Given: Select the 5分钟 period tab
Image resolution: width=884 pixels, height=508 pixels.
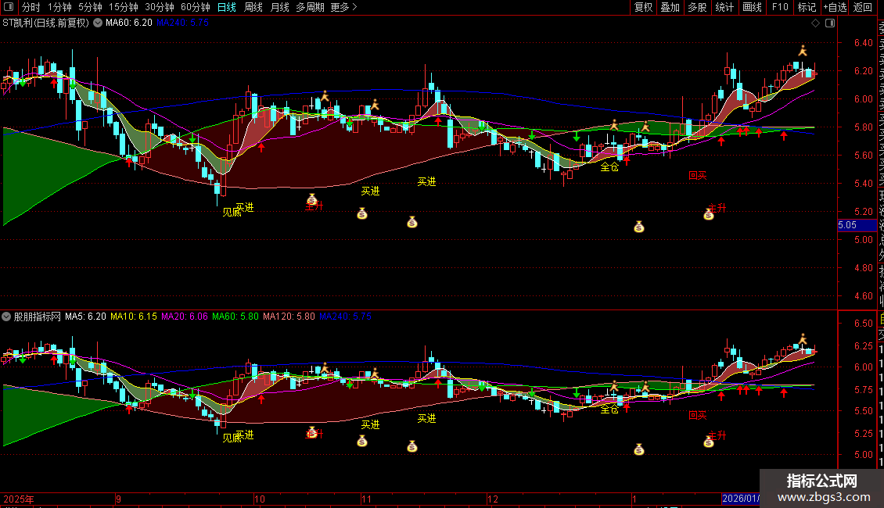Looking at the screenshot, I should tap(90, 7).
